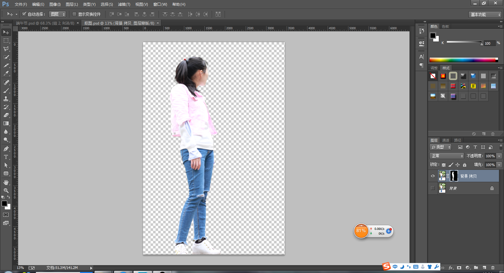Open the 不透明度 opacity arrow dropdown
The width and height of the screenshot is (504, 273).
click(x=499, y=156)
